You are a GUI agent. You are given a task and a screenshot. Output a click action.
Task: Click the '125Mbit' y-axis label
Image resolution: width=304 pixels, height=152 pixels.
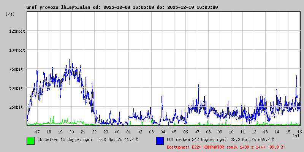(x=17, y=31)
